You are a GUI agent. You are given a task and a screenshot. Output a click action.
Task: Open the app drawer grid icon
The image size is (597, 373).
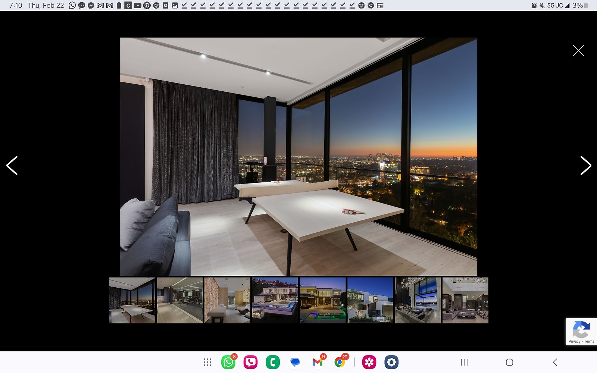click(x=207, y=362)
